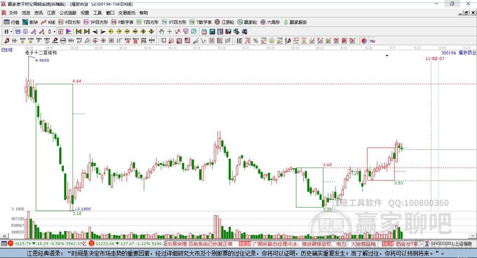Toggle the infinity symbol icon

372,41
